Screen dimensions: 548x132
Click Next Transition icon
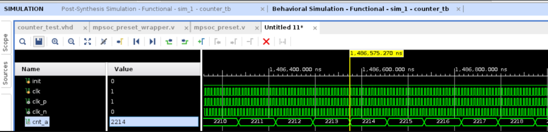(185, 41)
